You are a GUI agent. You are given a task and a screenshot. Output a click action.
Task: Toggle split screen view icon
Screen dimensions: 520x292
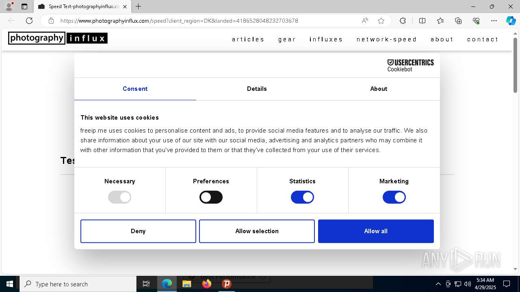(x=422, y=21)
